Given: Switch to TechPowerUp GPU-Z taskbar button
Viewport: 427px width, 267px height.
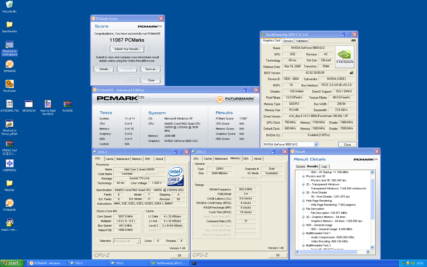Looking at the screenshot, I should [170, 263].
